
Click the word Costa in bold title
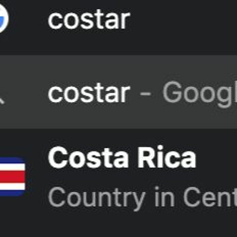tap(88, 158)
